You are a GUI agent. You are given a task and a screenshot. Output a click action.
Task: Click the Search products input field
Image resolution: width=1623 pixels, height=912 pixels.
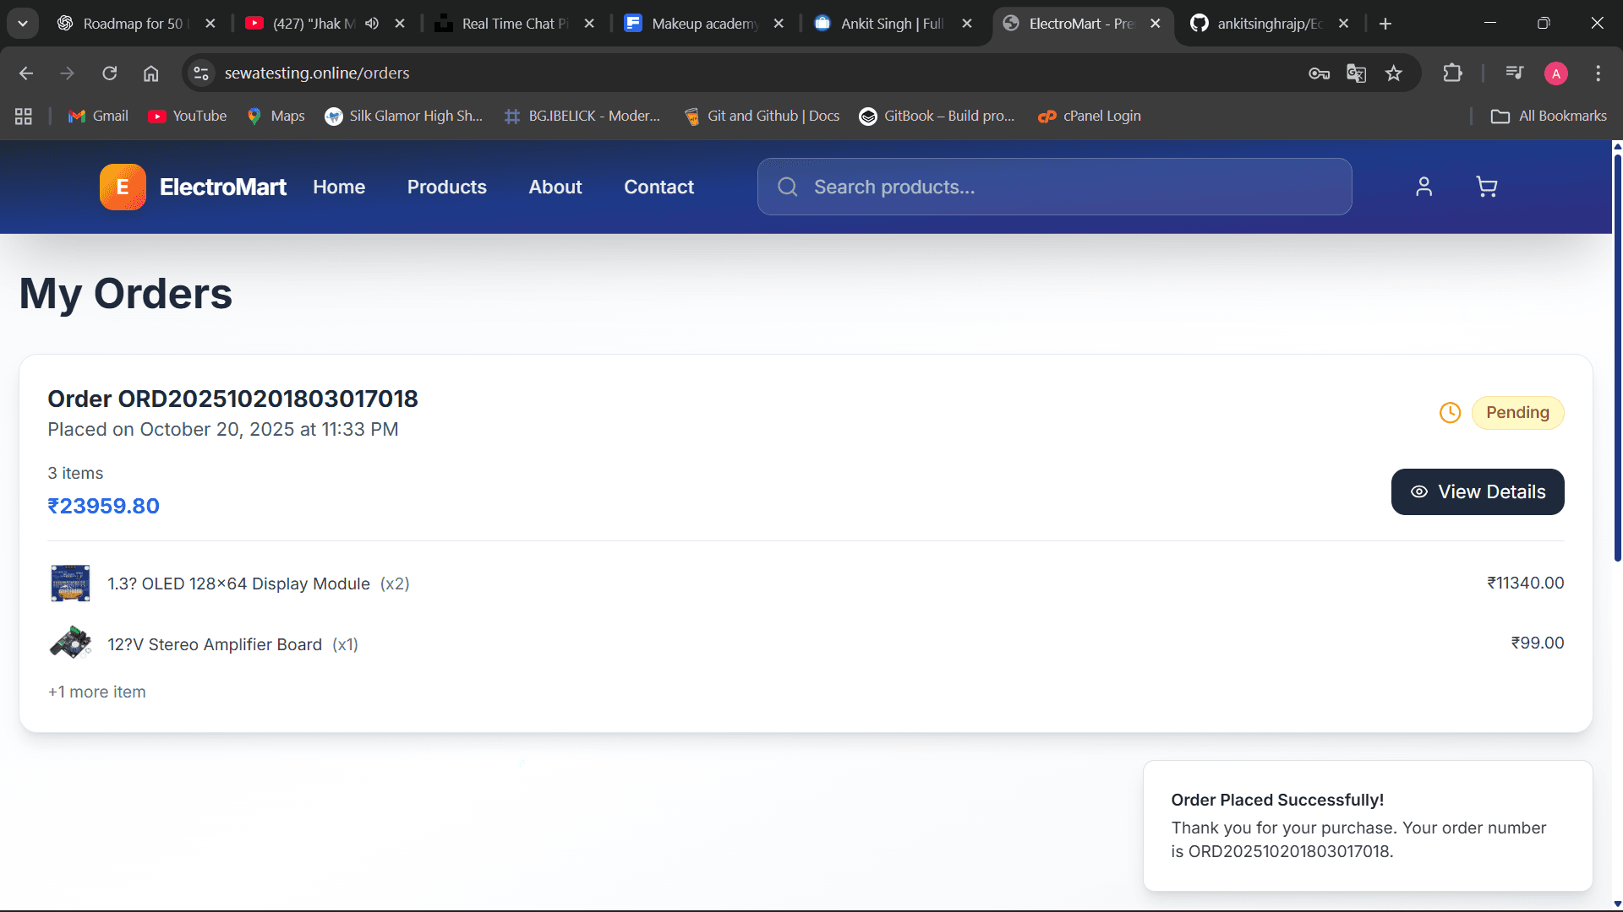1065,187
